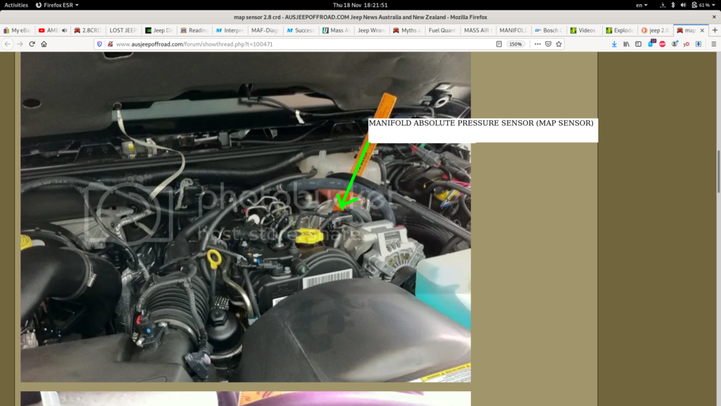Switch to the Reading tab
Viewport: 721px width, 406px height.
click(x=194, y=30)
